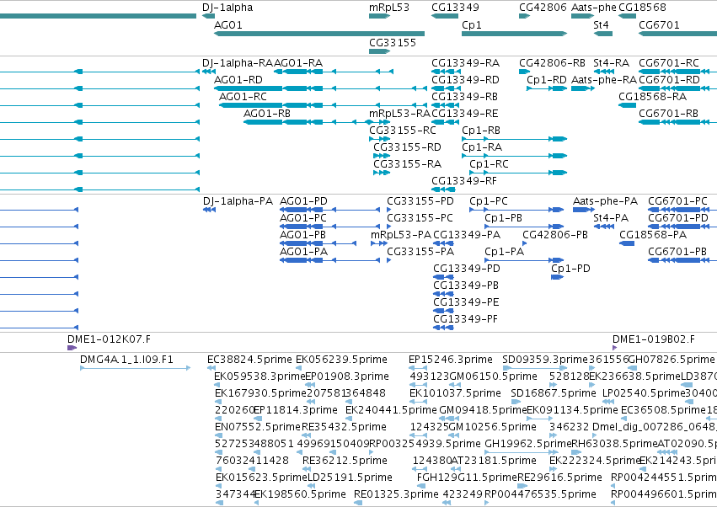Select transcript CG13349-RF
Screen dimensions: 717x507
click(464, 181)
